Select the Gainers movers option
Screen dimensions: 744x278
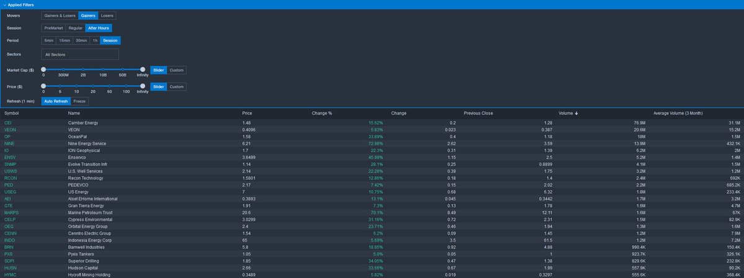coord(88,16)
